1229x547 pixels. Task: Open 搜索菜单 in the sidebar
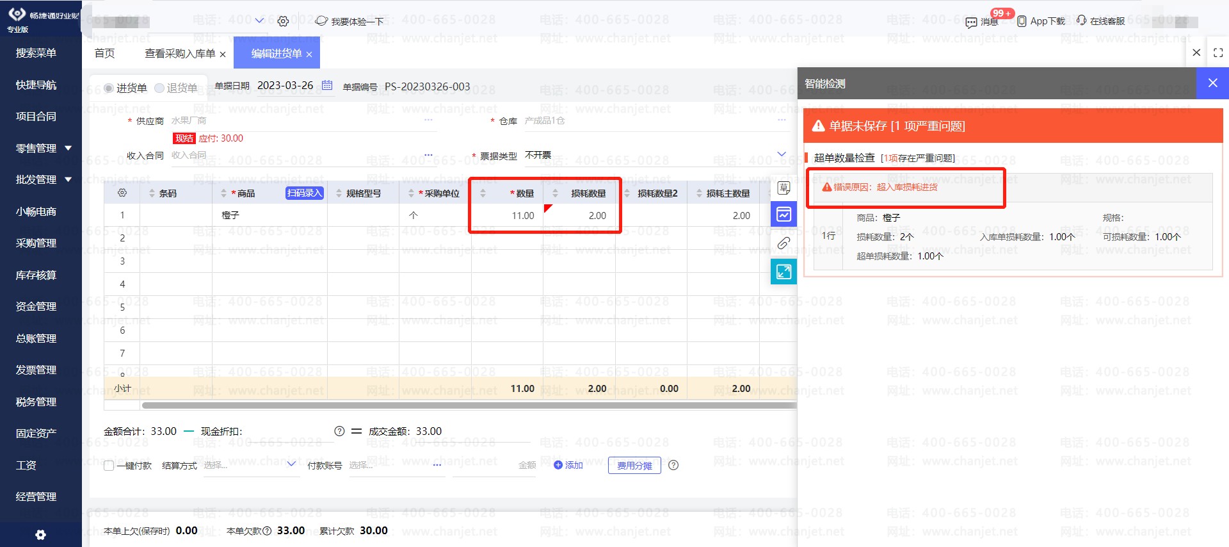(x=36, y=53)
